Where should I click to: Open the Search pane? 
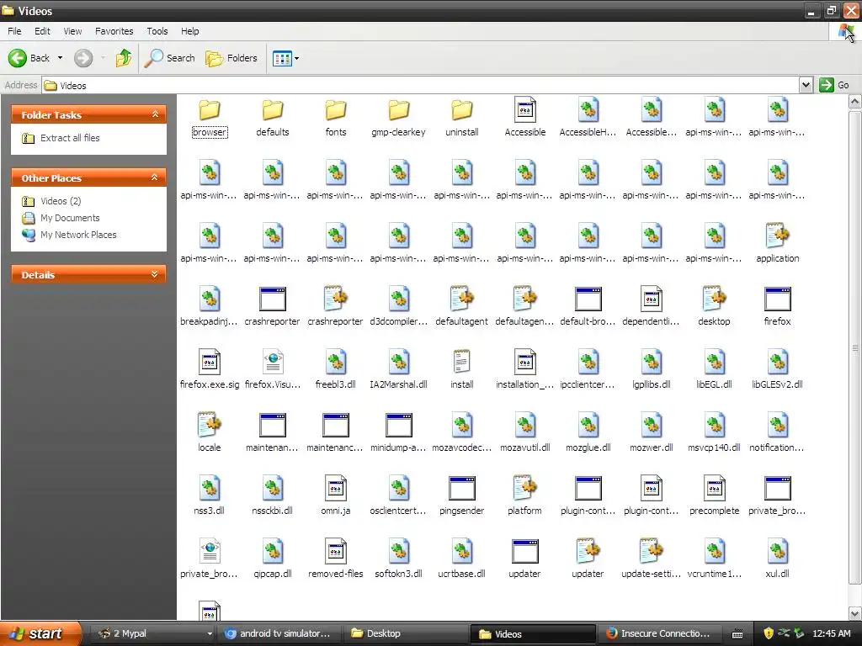170,58
